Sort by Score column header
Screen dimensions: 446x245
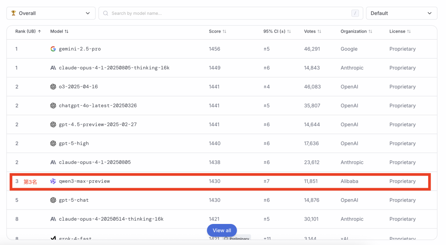(218, 31)
